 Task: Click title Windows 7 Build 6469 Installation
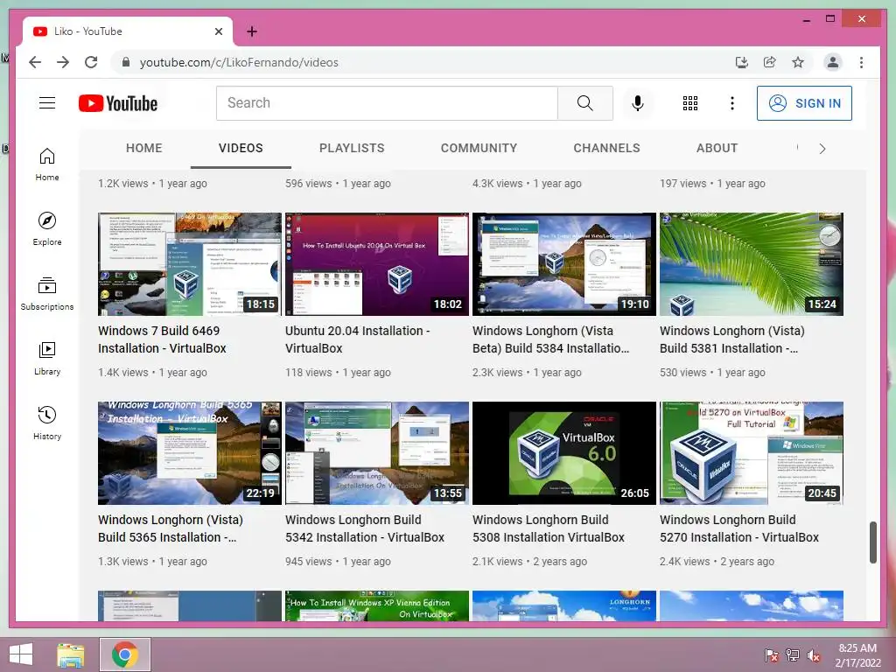(162, 339)
